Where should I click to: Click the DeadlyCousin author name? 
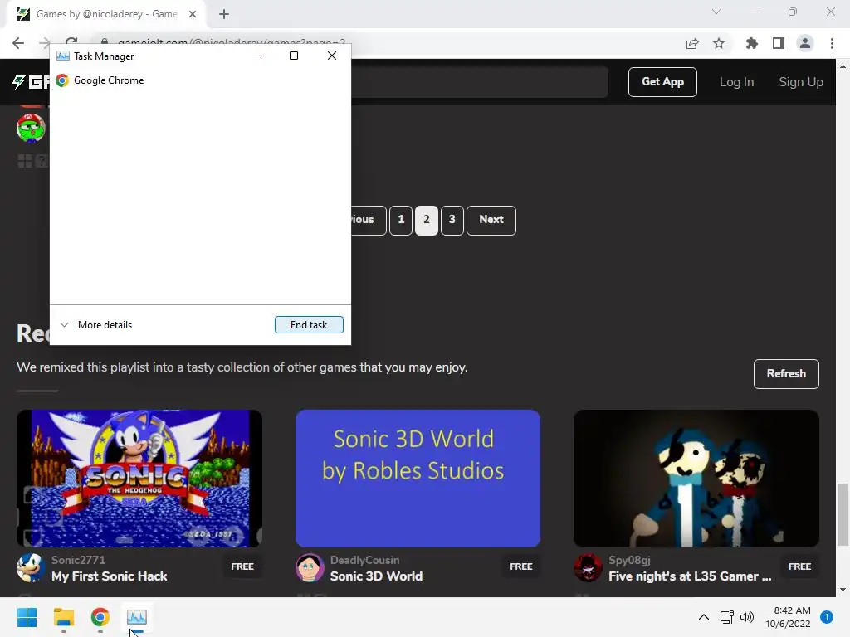tap(365, 560)
